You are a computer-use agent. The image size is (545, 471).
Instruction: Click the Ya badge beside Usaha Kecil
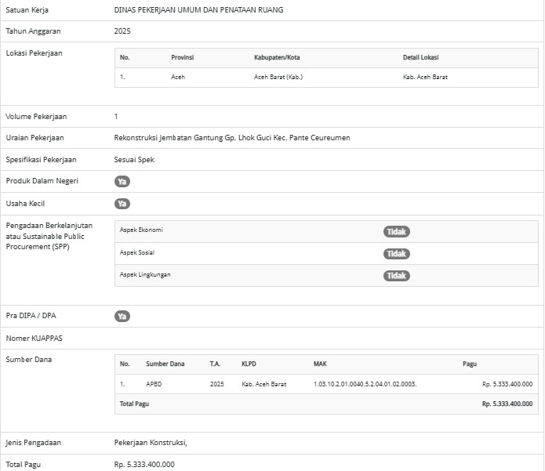pos(122,204)
